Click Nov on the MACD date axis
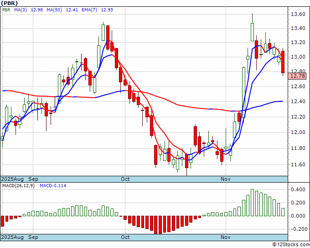 click(x=226, y=237)
